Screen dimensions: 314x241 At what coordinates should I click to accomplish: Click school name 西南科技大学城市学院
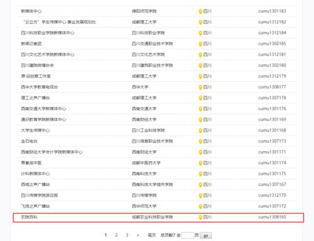click(152, 184)
